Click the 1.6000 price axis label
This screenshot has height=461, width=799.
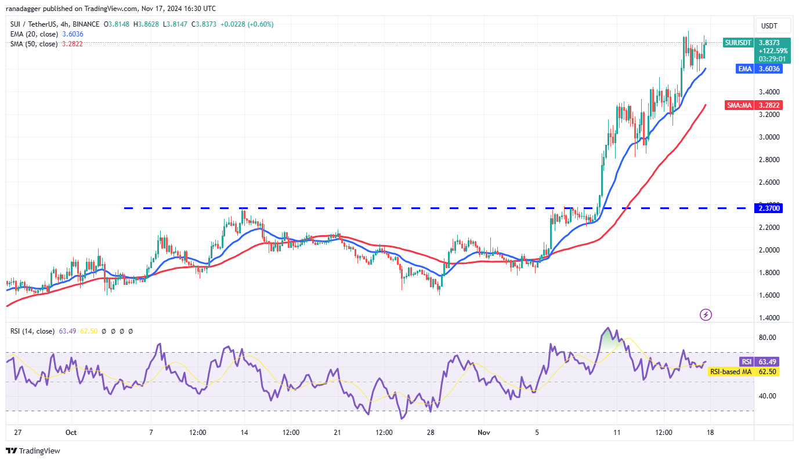coord(770,295)
